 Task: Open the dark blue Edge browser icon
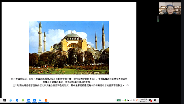tap(17, 100)
